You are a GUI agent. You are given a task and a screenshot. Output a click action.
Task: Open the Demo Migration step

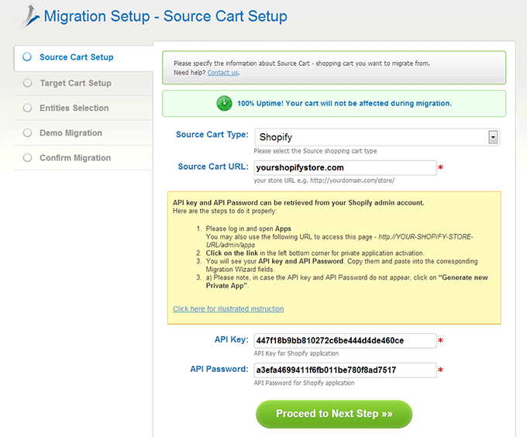tap(71, 133)
